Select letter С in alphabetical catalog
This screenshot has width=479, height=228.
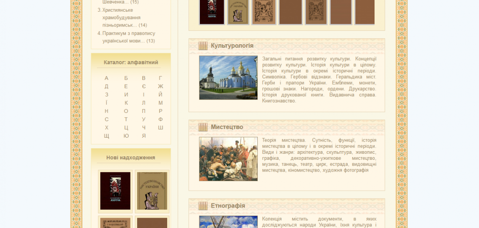tap(106, 119)
